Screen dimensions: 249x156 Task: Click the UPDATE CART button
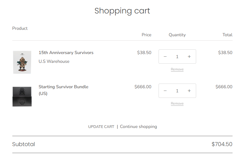click(101, 127)
